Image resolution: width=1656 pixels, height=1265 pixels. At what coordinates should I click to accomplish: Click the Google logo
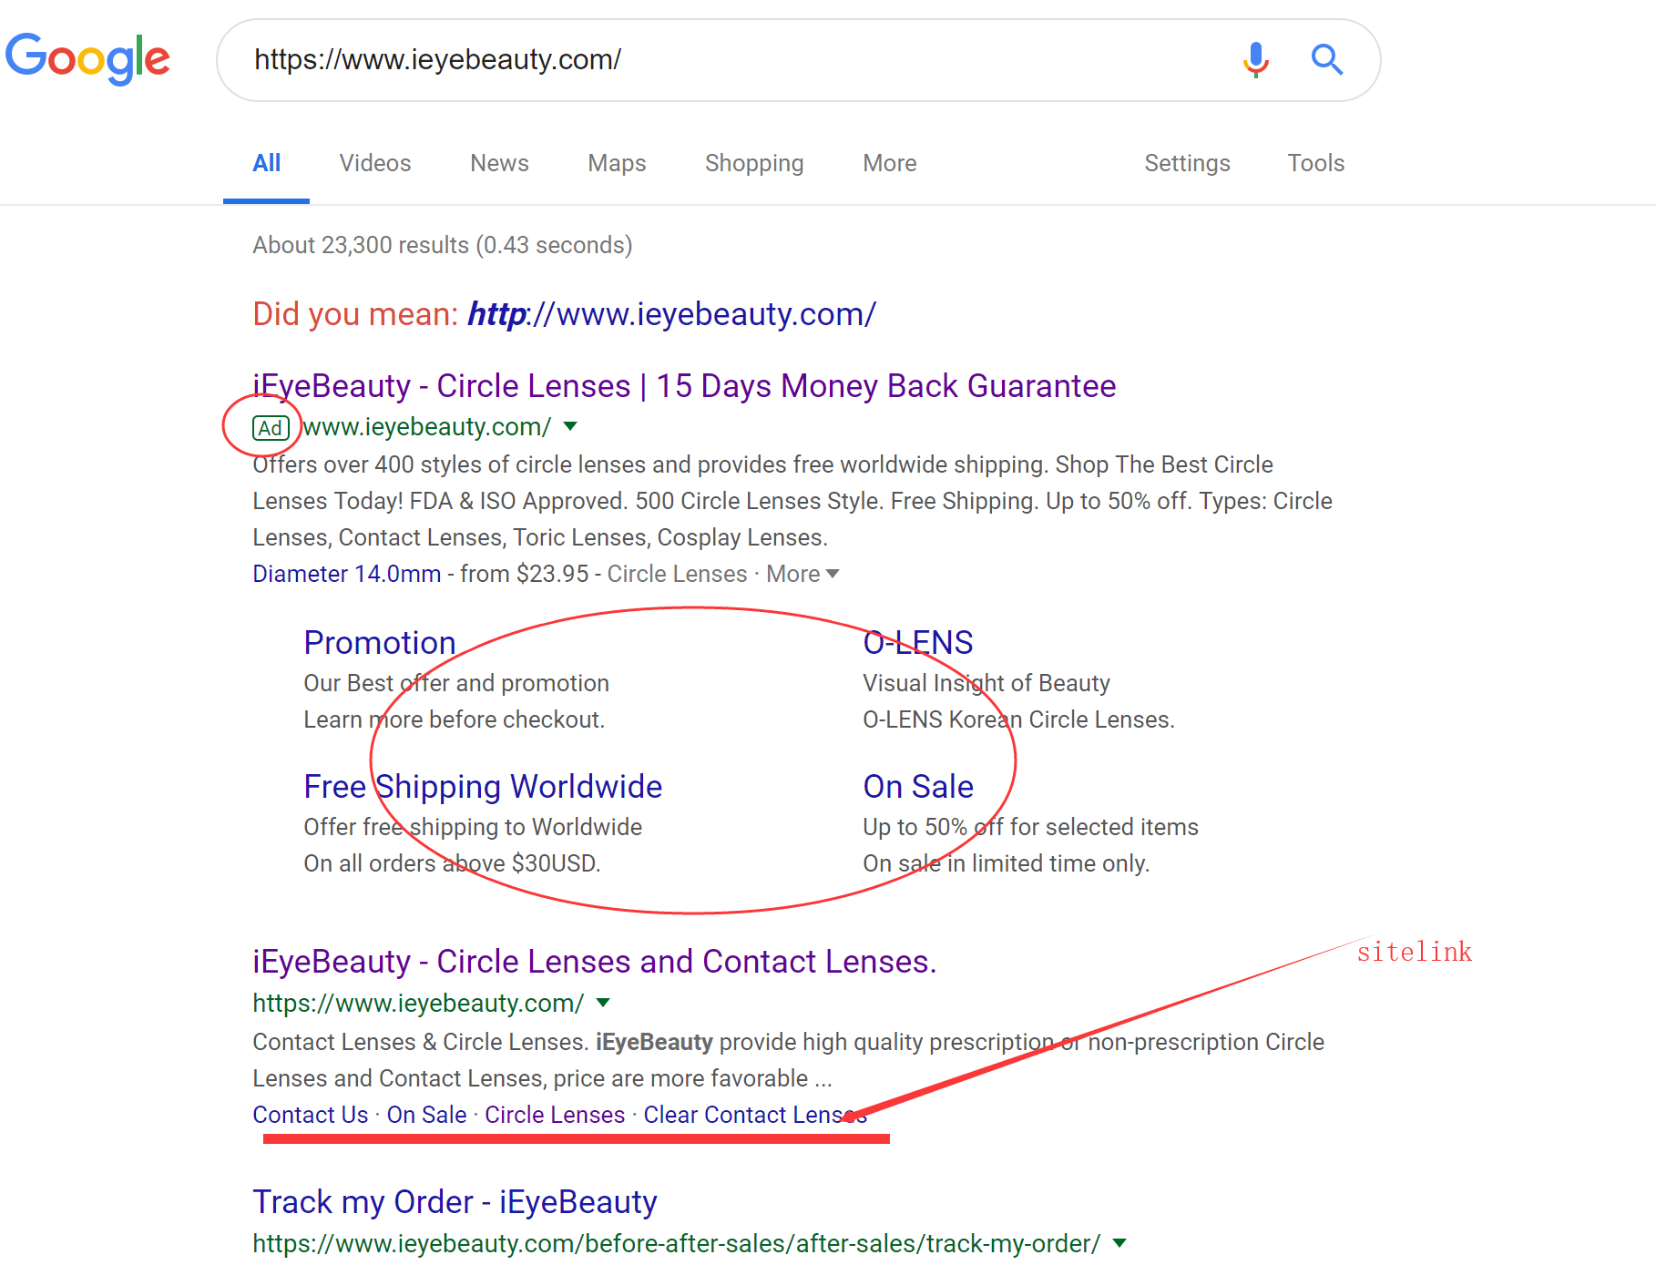coord(87,58)
